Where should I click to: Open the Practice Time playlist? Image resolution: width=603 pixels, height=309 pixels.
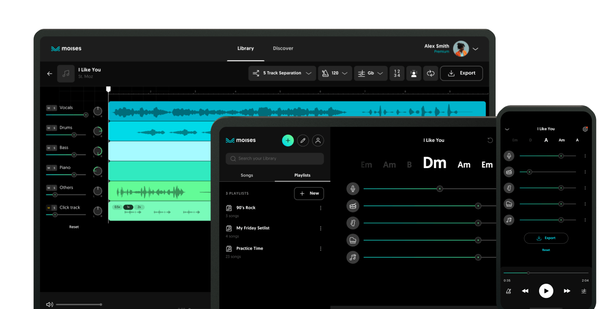tap(250, 249)
